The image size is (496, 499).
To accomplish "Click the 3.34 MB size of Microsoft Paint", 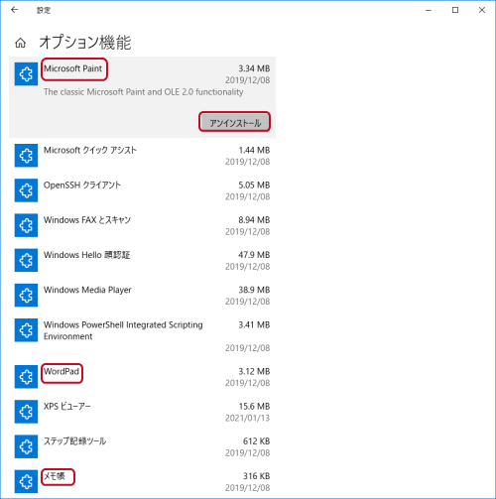I will point(254,68).
